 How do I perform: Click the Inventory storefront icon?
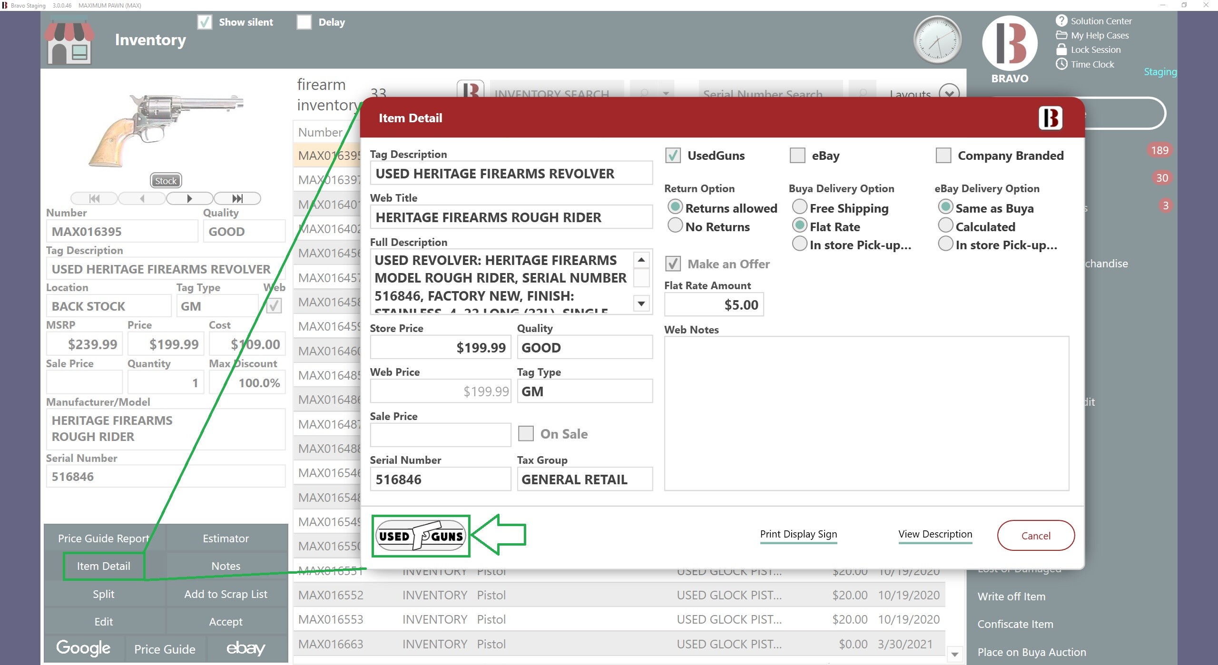click(x=69, y=41)
